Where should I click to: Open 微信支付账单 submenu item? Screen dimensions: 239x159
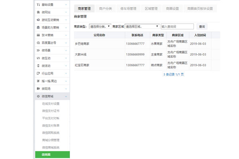point(51,126)
